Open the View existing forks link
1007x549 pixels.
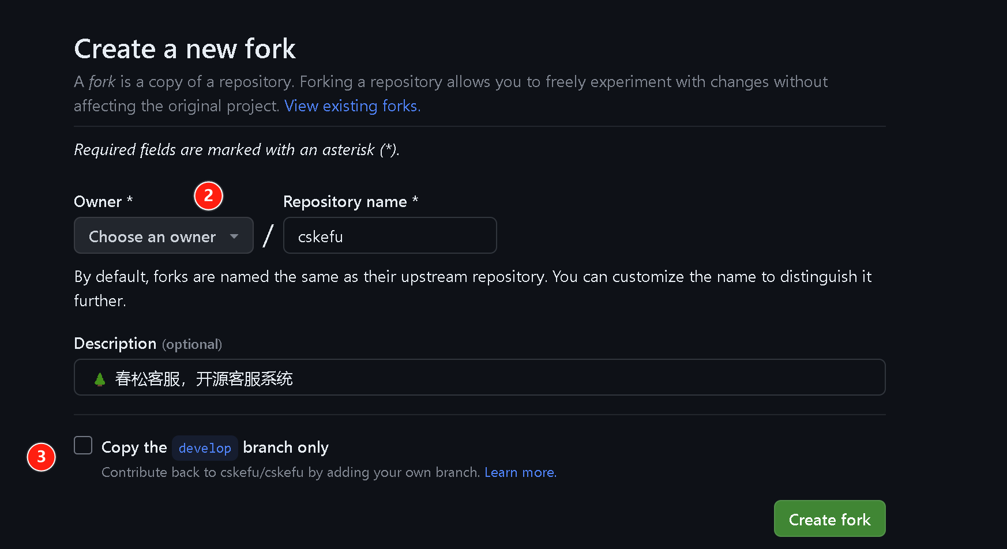point(352,106)
